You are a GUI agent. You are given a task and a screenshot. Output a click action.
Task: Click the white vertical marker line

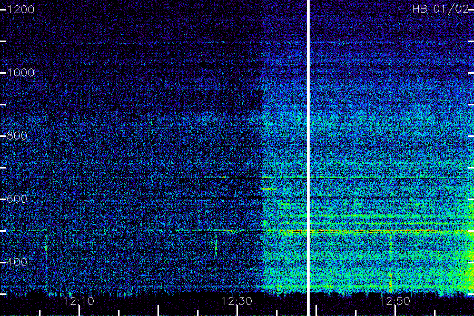click(x=309, y=158)
